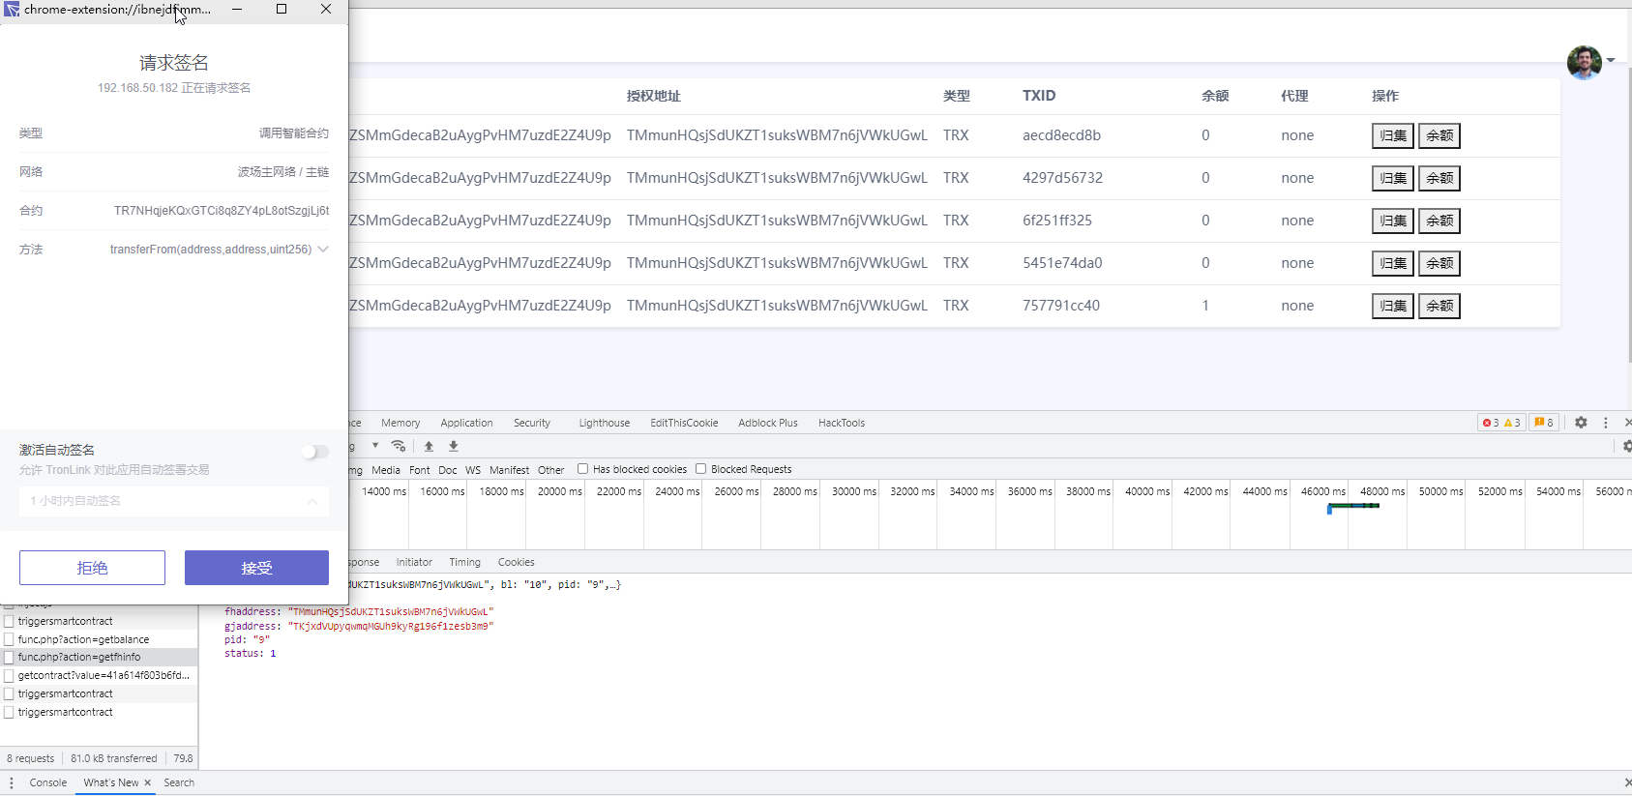The image size is (1632, 796).
Task: Expand the transferFrom method chevron
Action: (323, 250)
